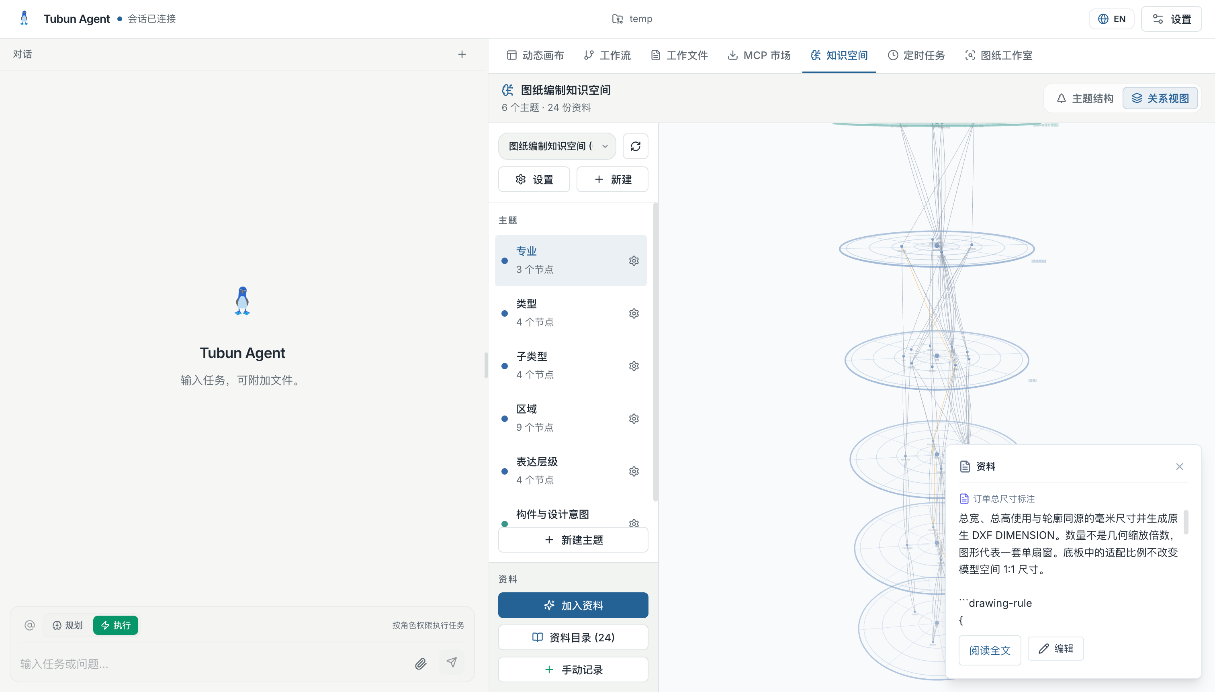Switch to 关系视图 view

pyautogui.click(x=1160, y=98)
